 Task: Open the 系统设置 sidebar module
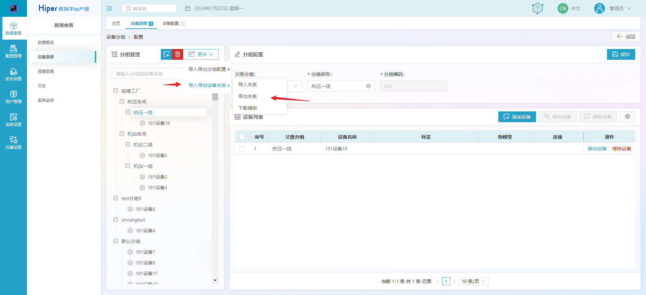coord(13,120)
